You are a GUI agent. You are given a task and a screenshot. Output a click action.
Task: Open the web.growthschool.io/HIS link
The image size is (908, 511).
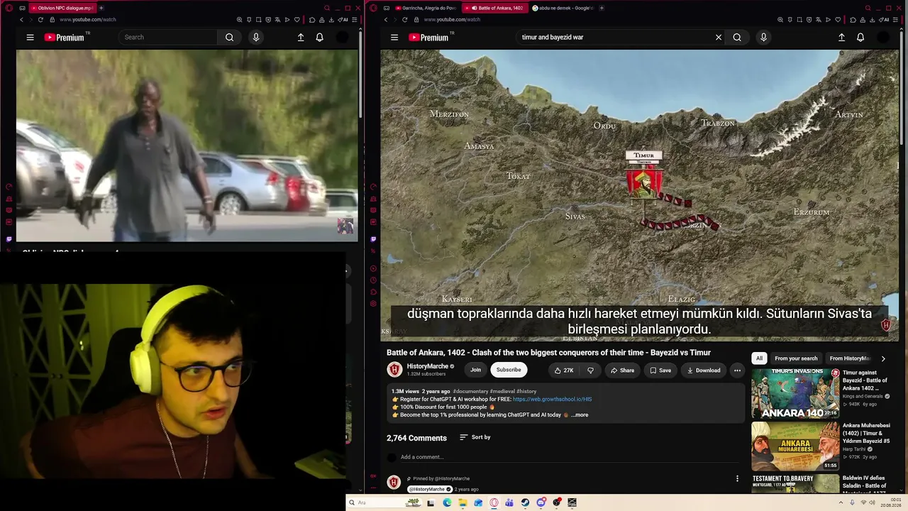coord(552,400)
